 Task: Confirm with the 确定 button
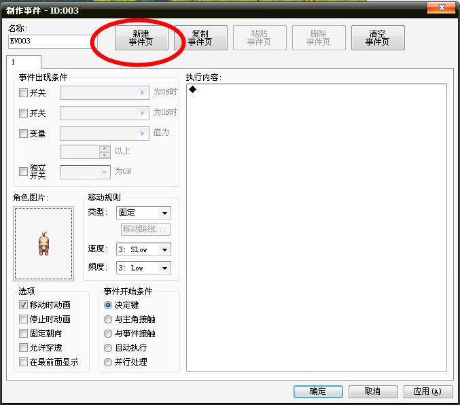click(318, 391)
